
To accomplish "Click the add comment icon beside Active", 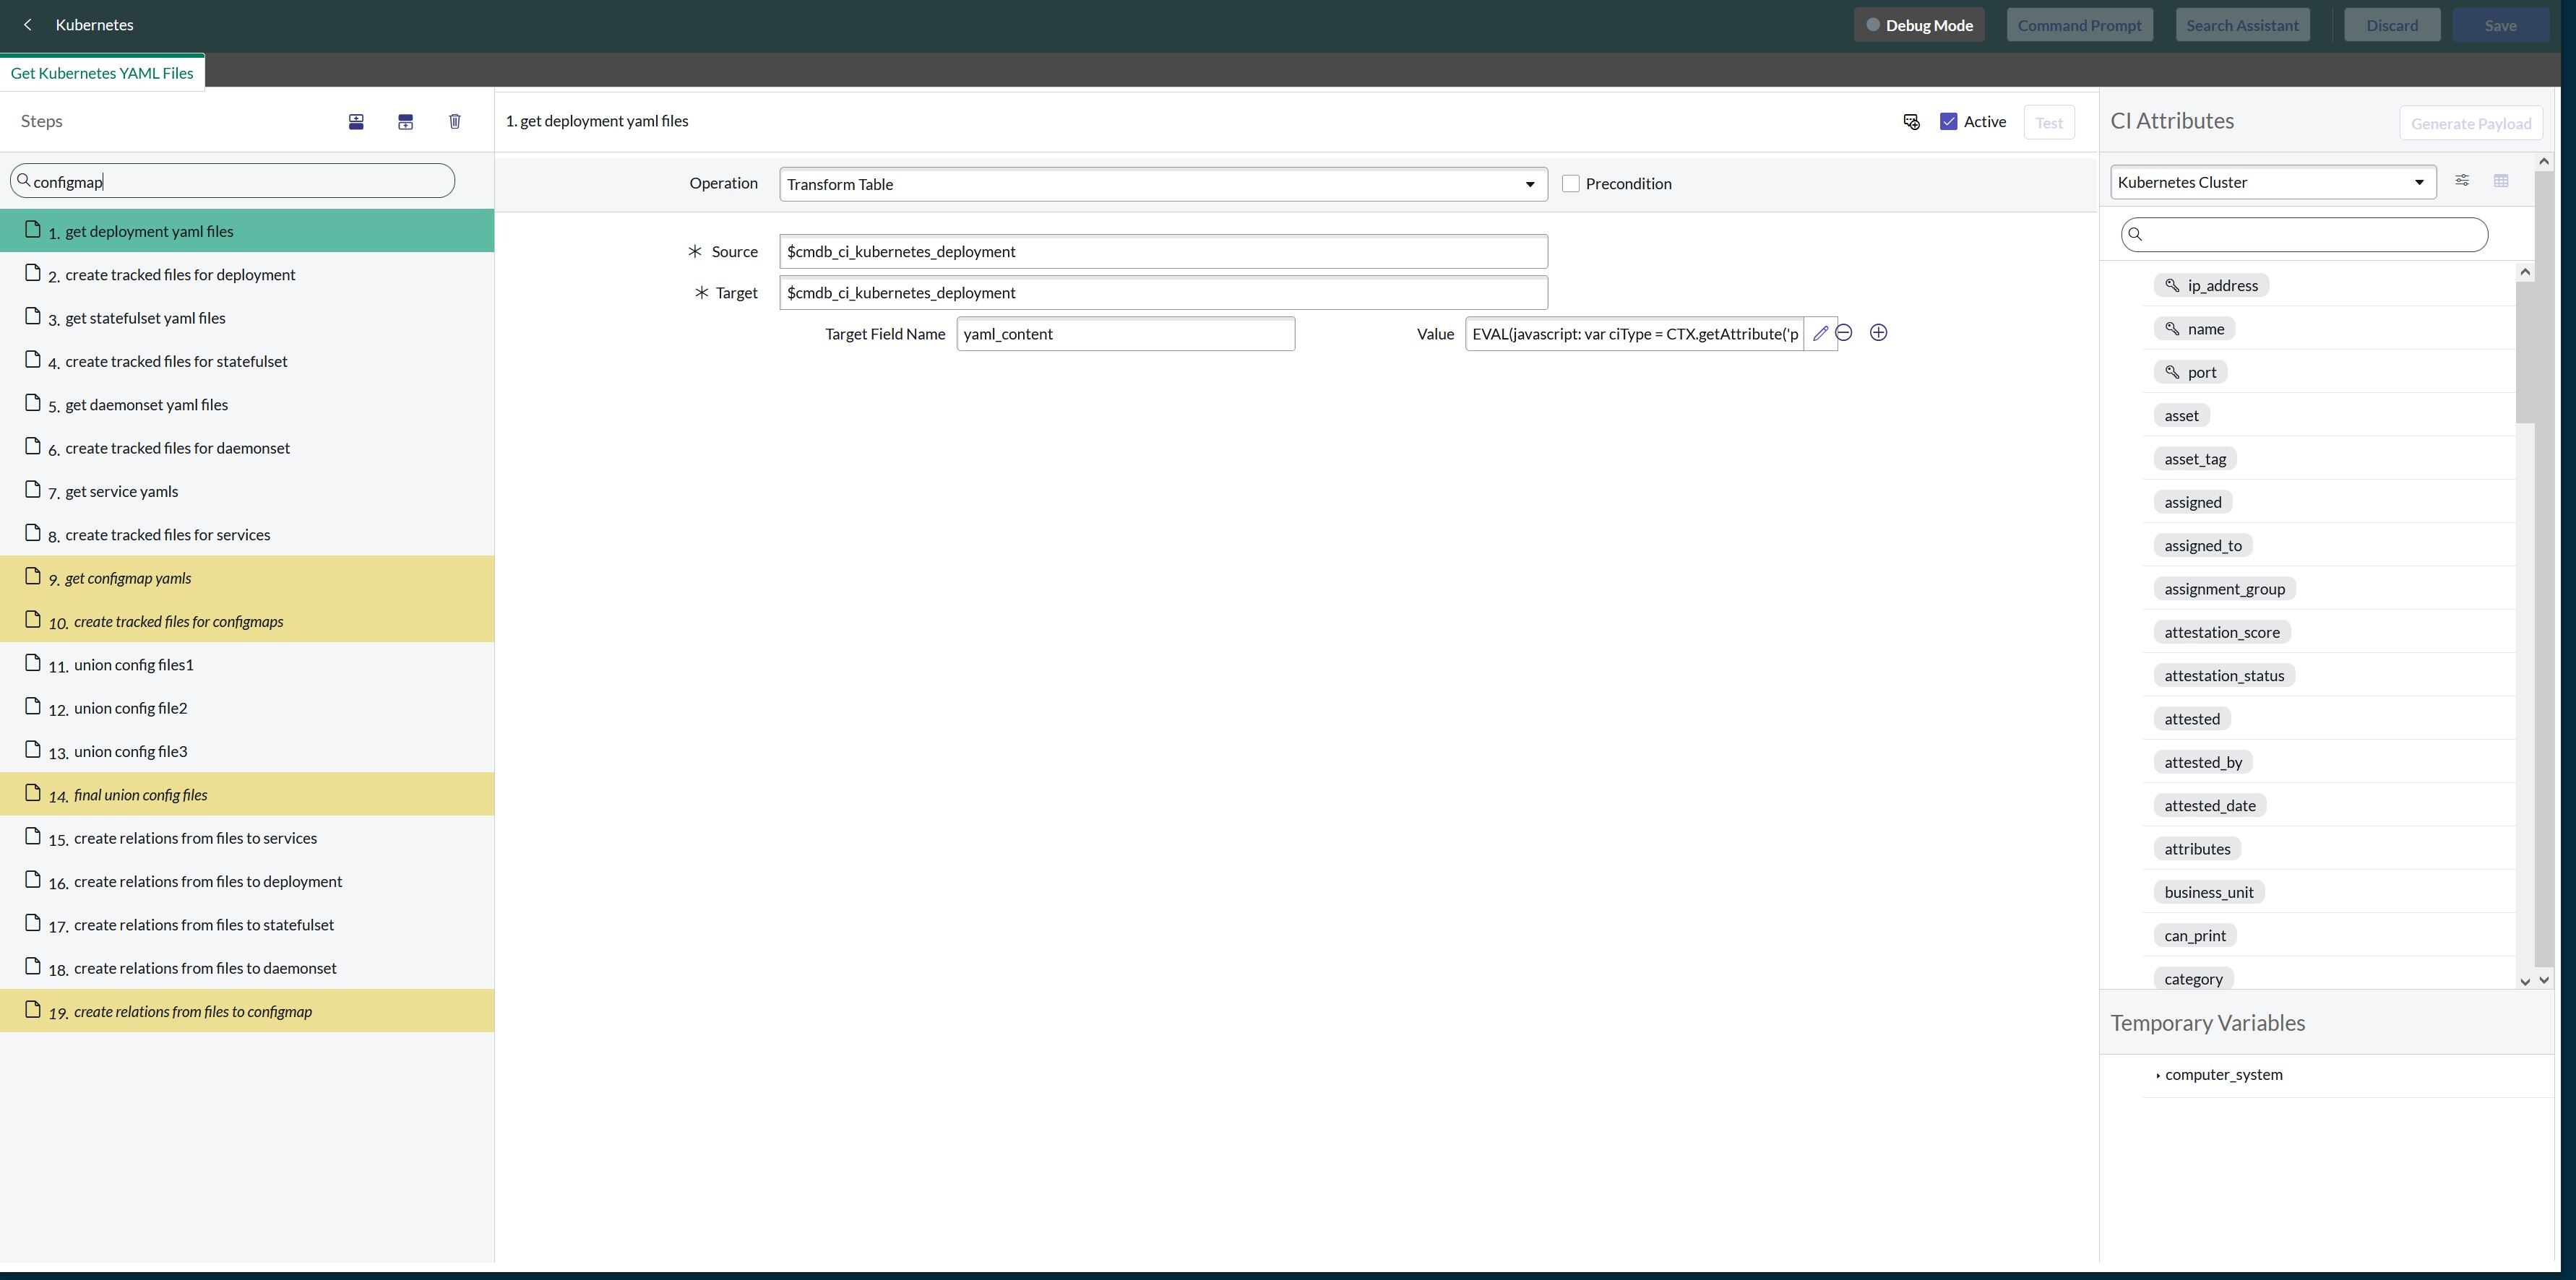I will pyautogui.click(x=1911, y=122).
